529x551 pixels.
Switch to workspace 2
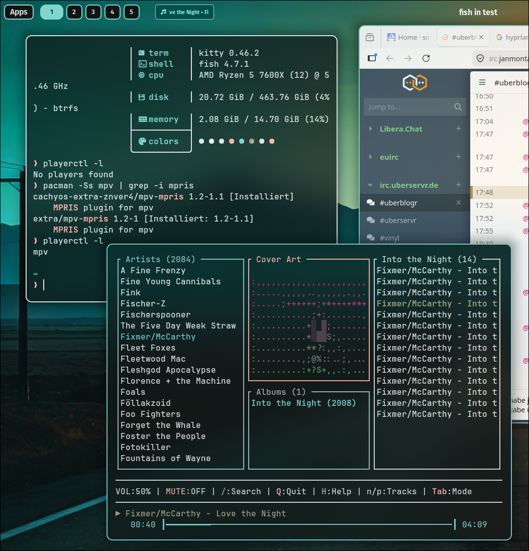point(74,12)
